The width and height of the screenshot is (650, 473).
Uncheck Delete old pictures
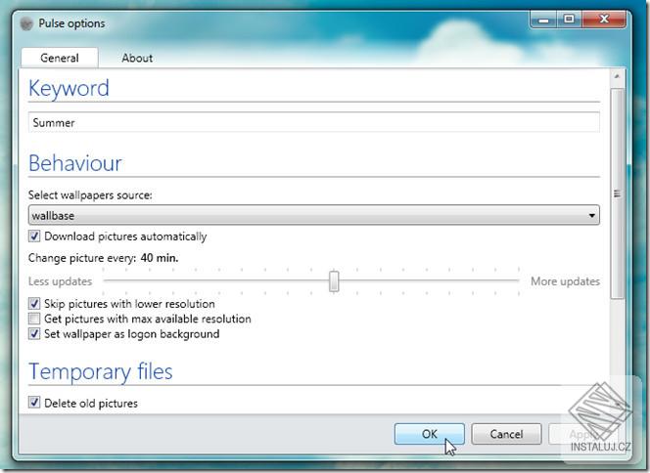[34, 403]
